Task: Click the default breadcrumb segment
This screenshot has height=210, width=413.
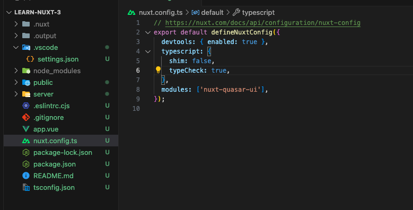Action: (212, 12)
